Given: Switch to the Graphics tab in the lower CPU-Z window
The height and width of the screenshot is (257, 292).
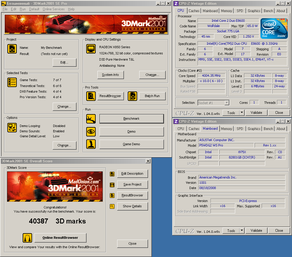Looking at the screenshot, I should [x=254, y=129].
